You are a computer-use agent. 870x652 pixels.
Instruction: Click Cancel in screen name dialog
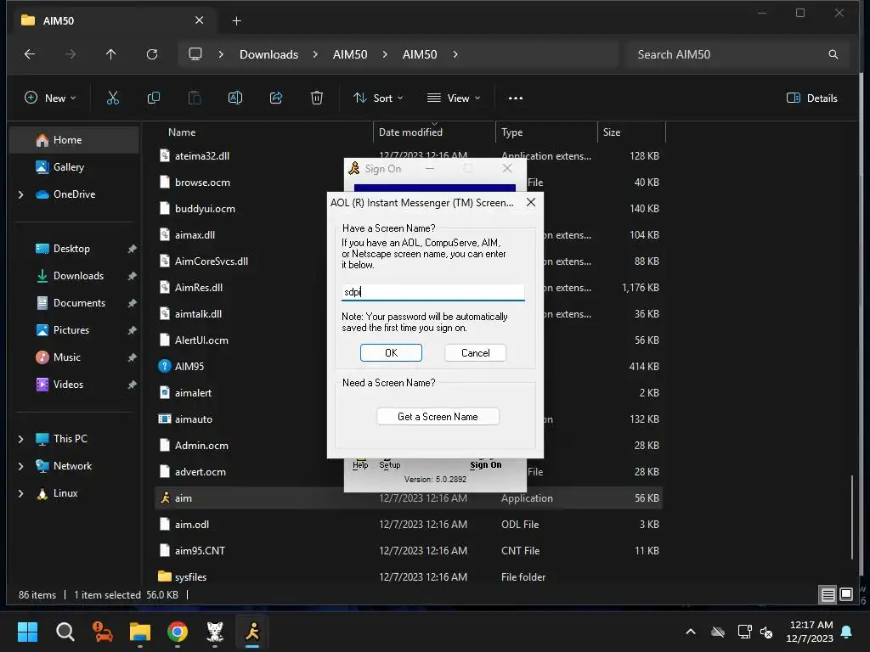[x=476, y=353]
